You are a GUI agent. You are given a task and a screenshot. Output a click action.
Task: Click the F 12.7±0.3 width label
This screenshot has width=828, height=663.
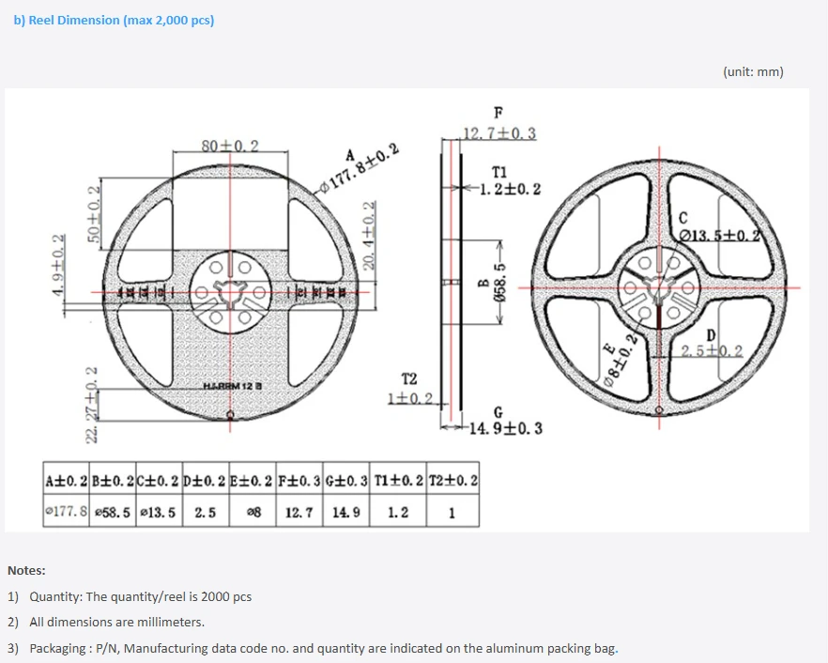(499, 124)
